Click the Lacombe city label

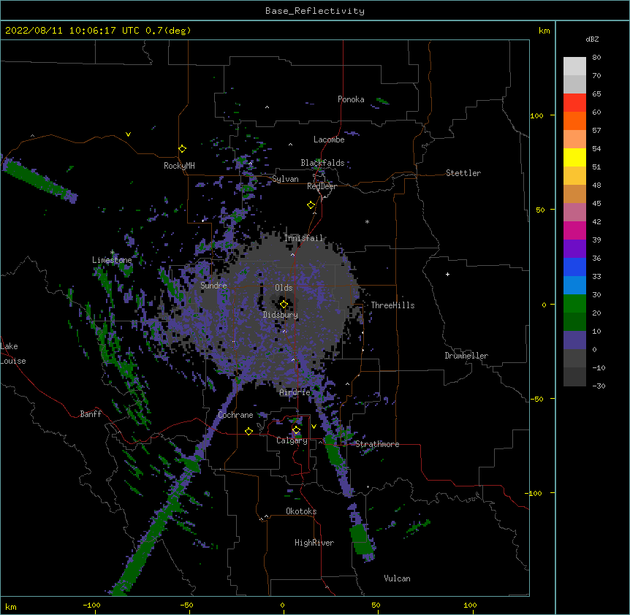tap(329, 140)
